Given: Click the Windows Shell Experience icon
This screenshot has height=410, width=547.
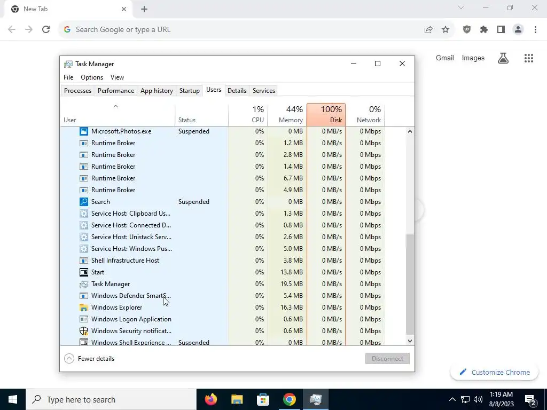Looking at the screenshot, I should (84, 342).
